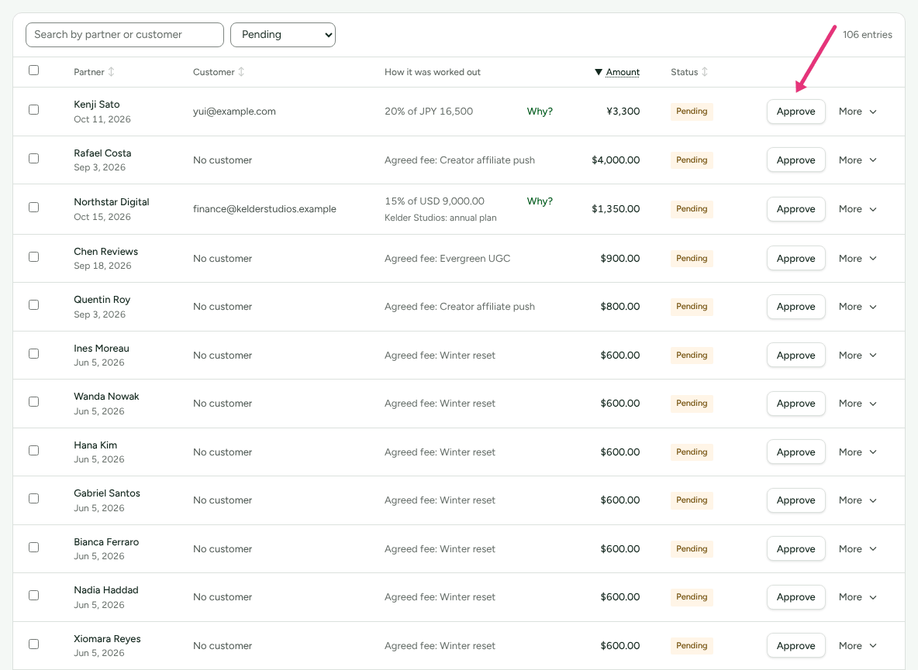918x670 pixels.
Task: Expand More menu for Northstar Digital
Action: pos(857,208)
